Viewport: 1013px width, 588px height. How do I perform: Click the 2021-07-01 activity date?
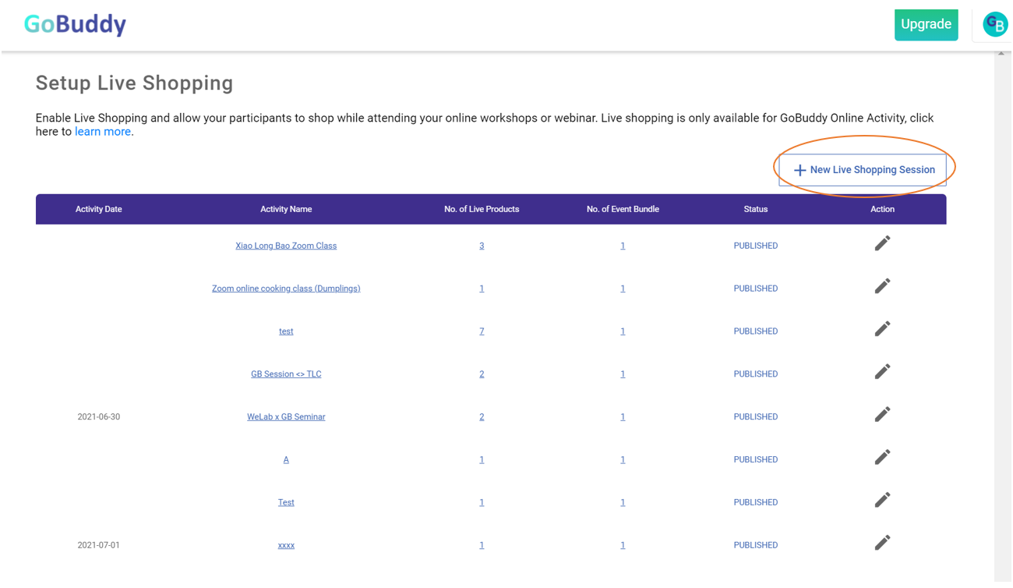click(x=99, y=546)
